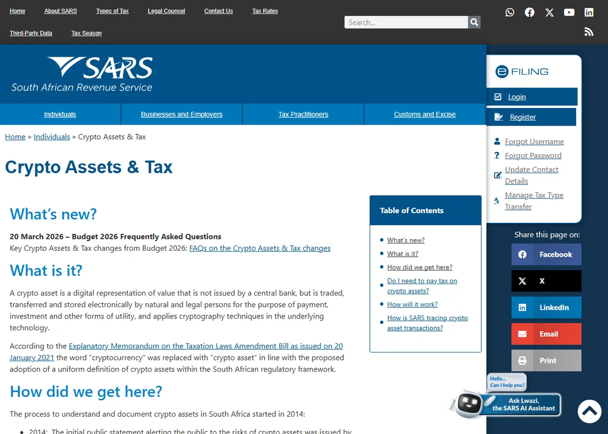This screenshot has height=434, width=608.
Task: Click the SARS logo
Action: (x=82, y=74)
